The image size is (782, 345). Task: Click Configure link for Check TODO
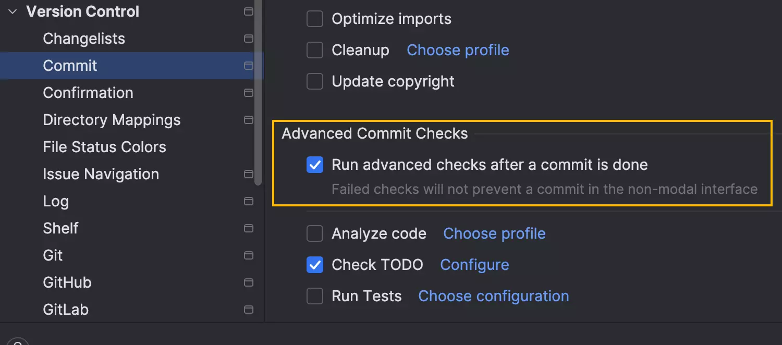coord(474,265)
